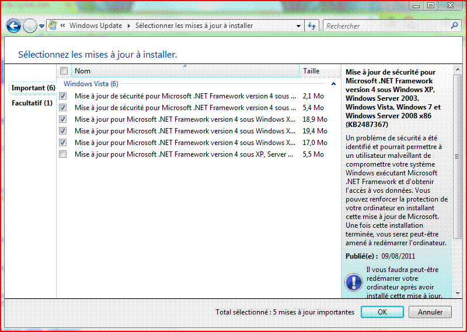Minimize the Windows Update window
This screenshot has height=332, width=467.
click(x=417, y=5)
